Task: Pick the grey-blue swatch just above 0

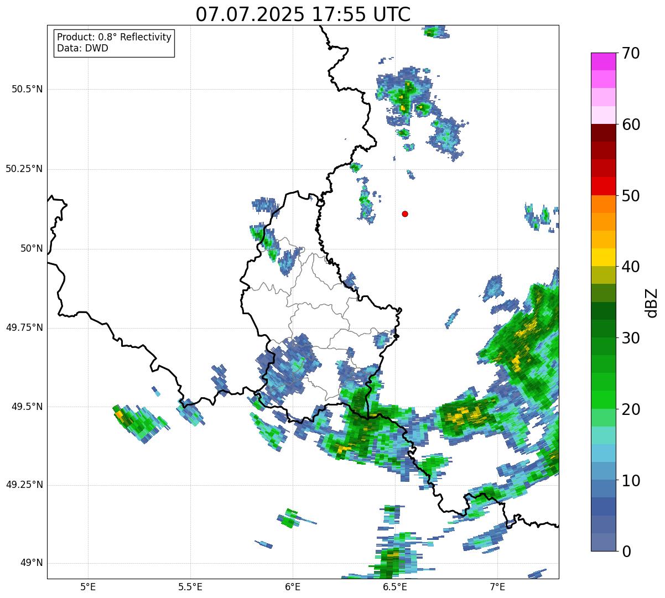Action: (x=603, y=542)
